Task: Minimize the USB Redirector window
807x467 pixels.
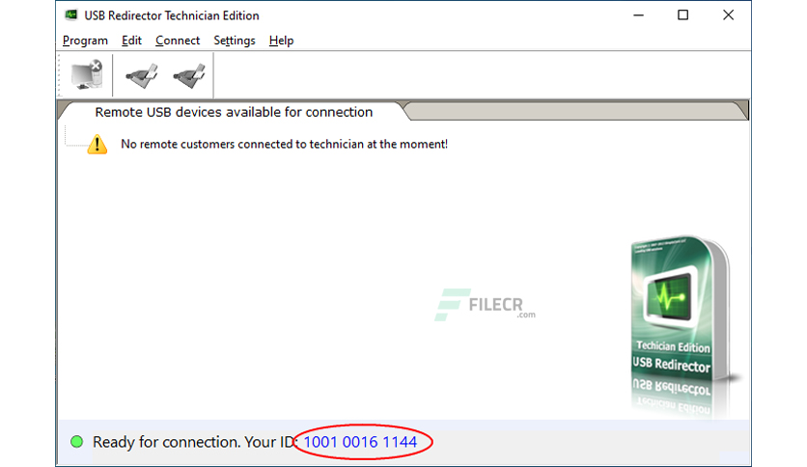Action: pyautogui.click(x=638, y=15)
